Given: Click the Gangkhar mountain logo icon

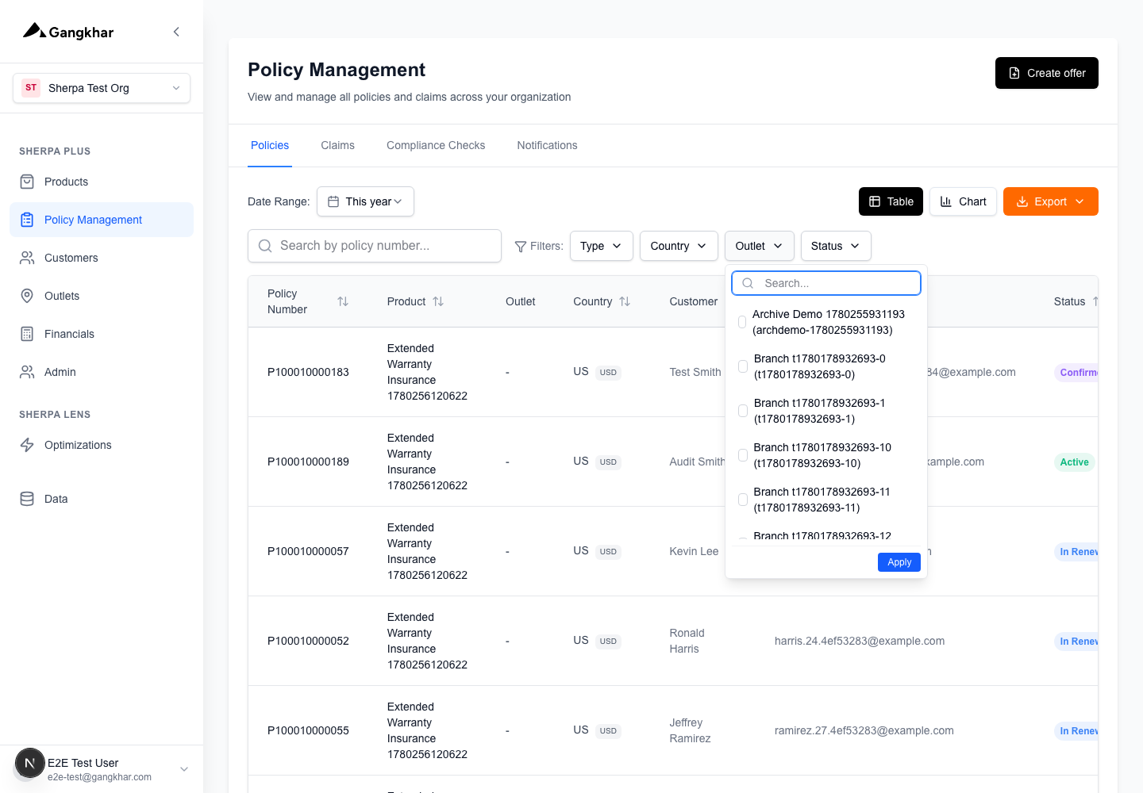Looking at the screenshot, I should 34,31.
